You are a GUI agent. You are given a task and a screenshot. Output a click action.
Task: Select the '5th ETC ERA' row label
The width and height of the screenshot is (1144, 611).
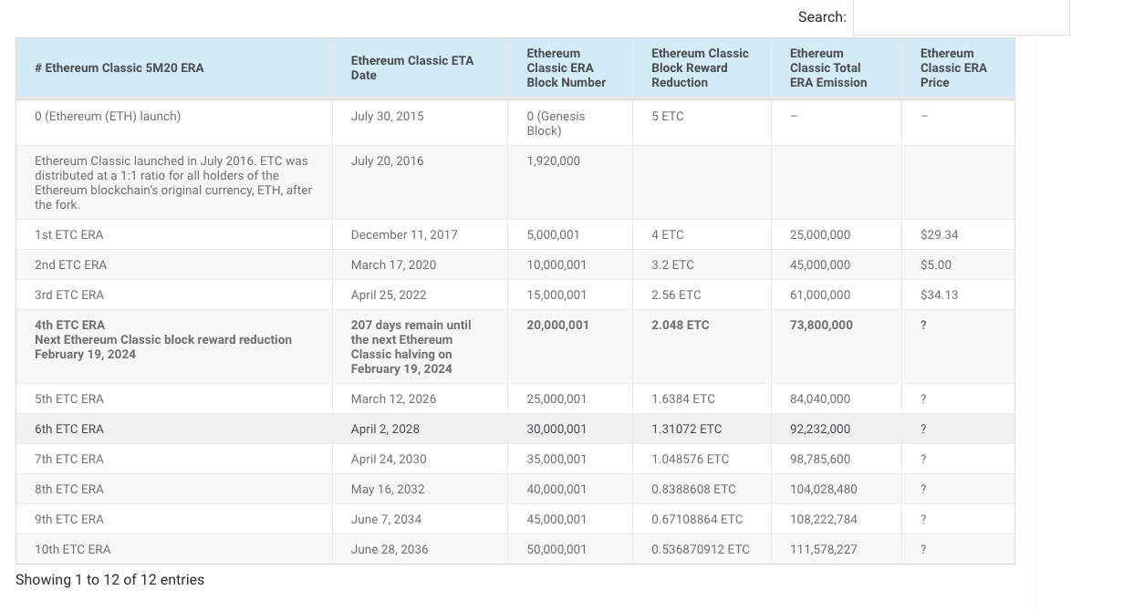pyautogui.click(x=174, y=399)
